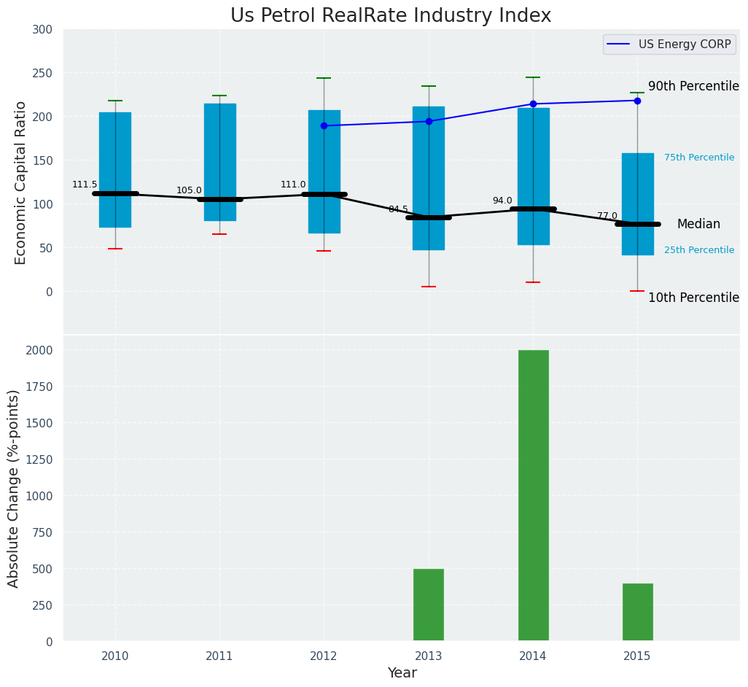Select the 75th Percentile label
Viewport: 748px width, 687px height.
pos(698,158)
